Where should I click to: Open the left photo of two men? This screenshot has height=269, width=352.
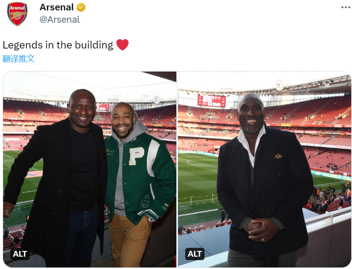tap(90, 169)
